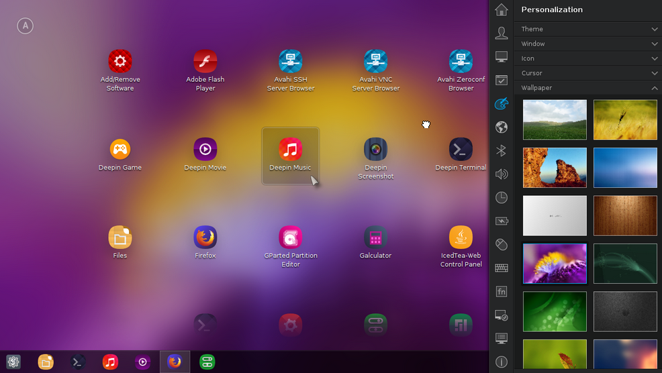This screenshot has width=662, height=373.
Task: Select yellow wheat field wallpaper
Action: pyautogui.click(x=625, y=120)
